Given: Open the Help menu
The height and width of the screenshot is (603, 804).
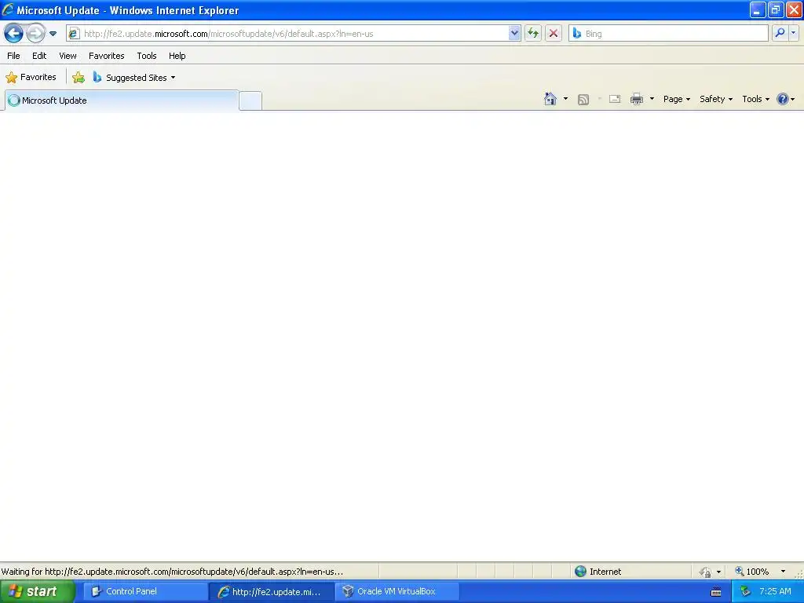Looking at the screenshot, I should click(177, 56).
